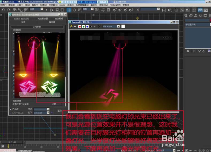Toggle the monochrome display icon

click(x=94, y=26)
